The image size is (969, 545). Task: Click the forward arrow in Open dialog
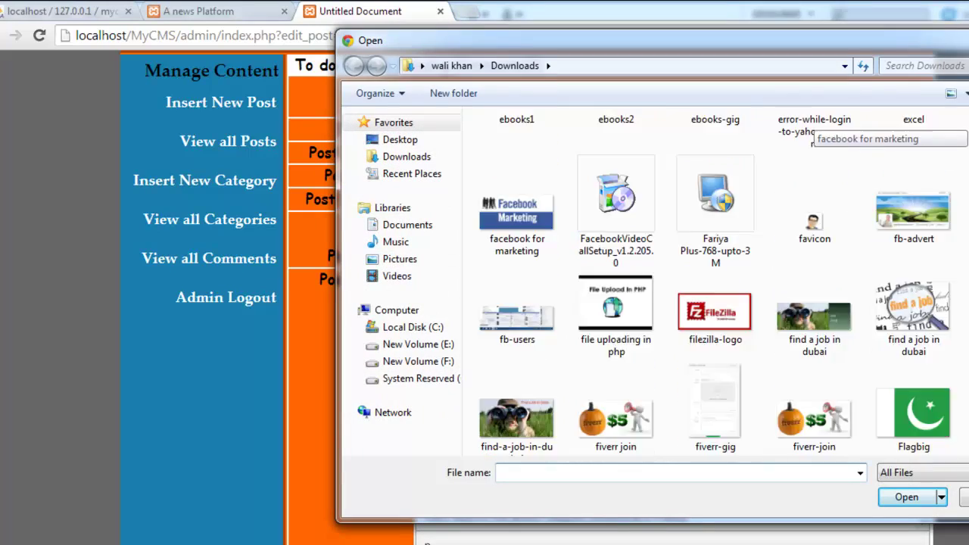376,66
